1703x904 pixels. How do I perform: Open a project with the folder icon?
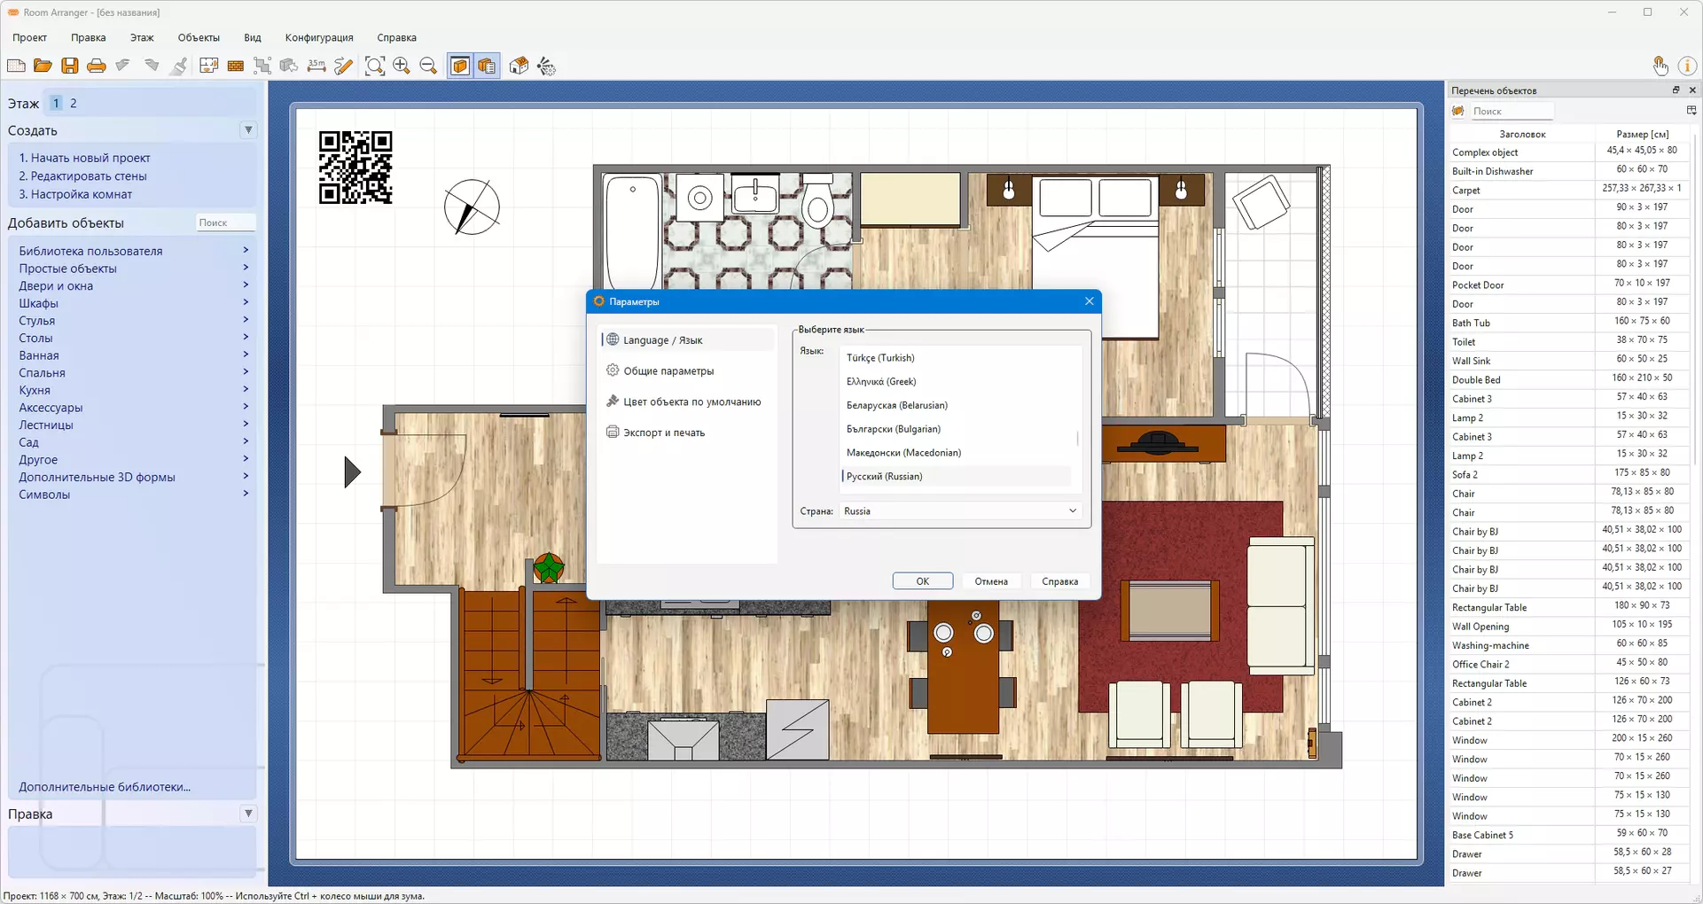(43, 66)
